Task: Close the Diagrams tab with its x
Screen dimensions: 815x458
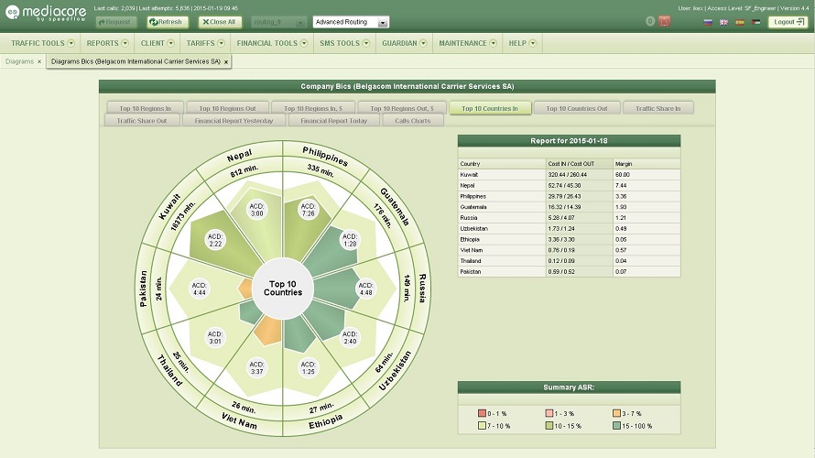Action: [x=39, y=61]
